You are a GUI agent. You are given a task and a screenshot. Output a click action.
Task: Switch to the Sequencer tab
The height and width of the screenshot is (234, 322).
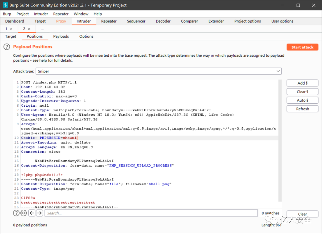136,21
